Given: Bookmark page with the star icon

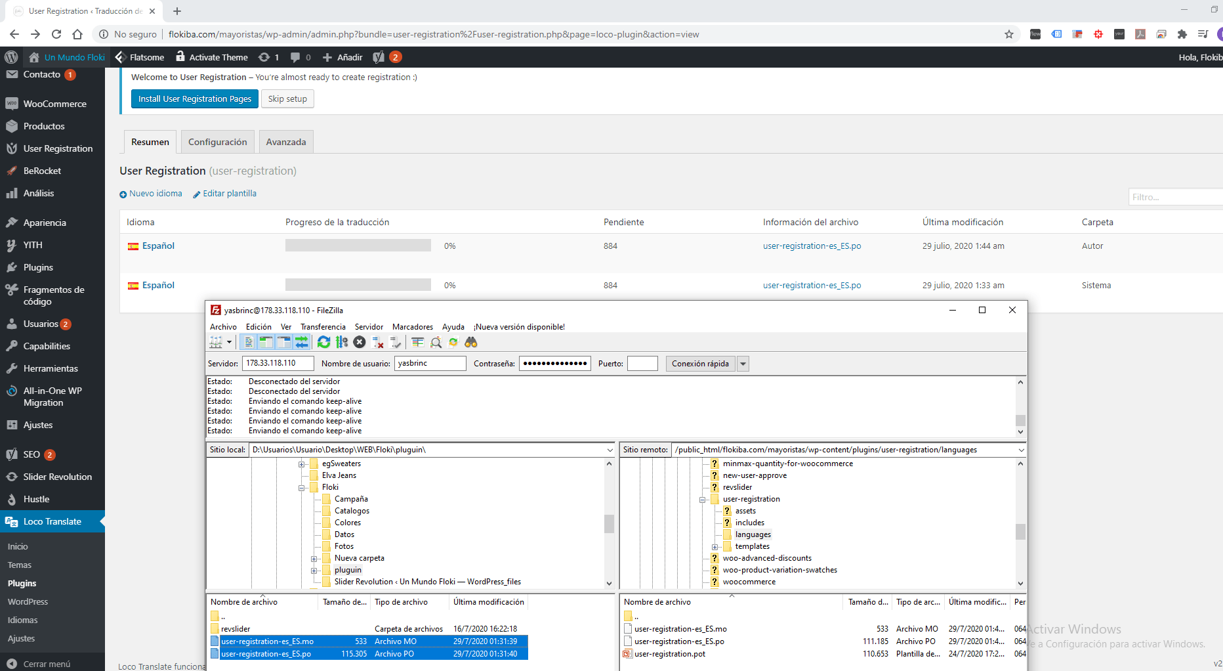Looking at the screenshot, I should coord(1009,34).
